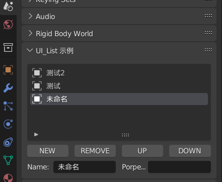
Task: Select the 未命名 list item
Action: (119, 99)
